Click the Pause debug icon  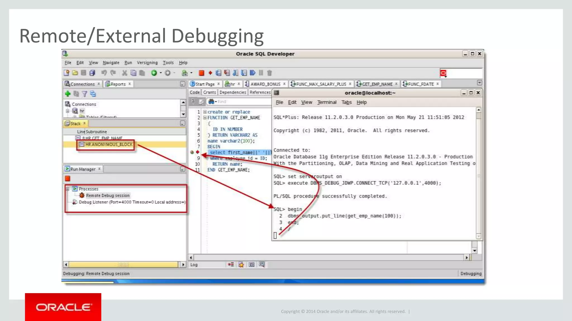(x=261, y=73)
